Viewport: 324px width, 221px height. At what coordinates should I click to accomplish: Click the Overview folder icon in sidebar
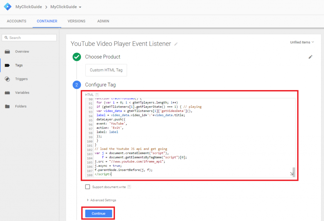(x=7, y=52)
